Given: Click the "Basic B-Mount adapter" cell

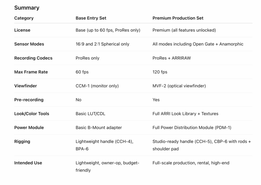Looking at the screenshot, I should point(99,127).
